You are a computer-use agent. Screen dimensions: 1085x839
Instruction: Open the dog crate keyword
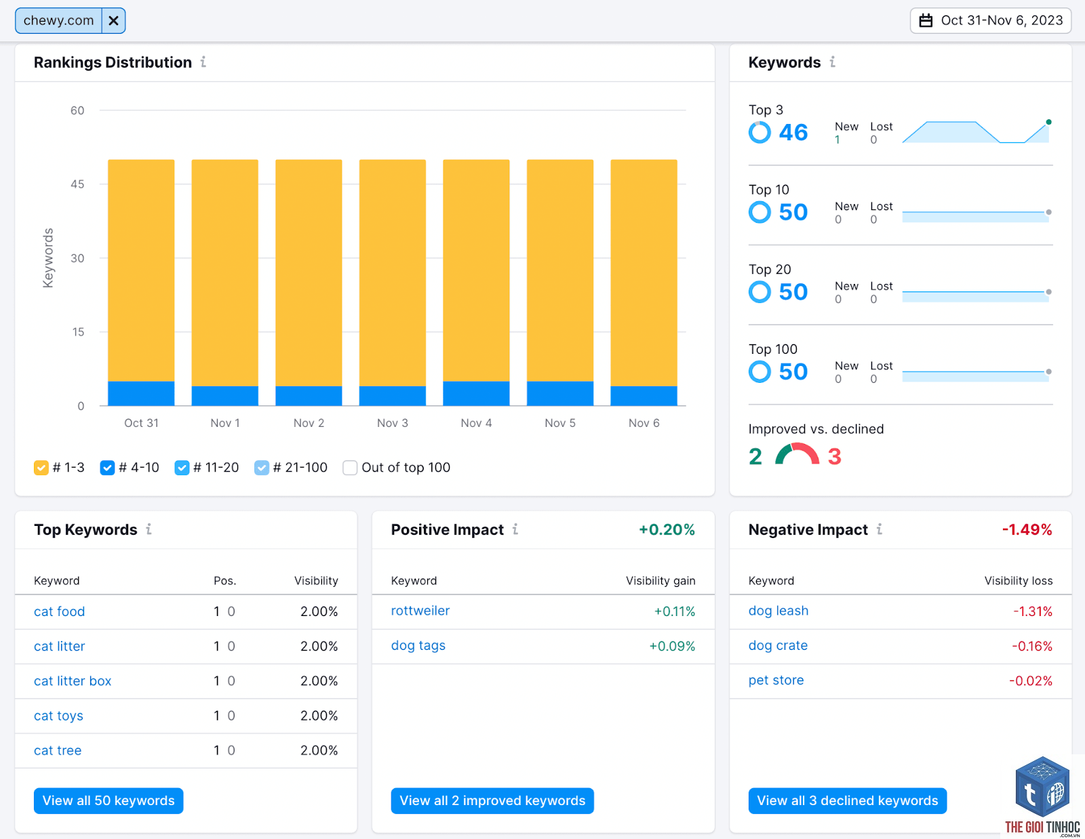point(778,645)
